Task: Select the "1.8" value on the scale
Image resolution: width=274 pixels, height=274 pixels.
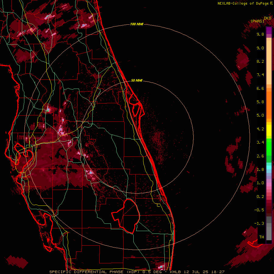Action: 260,170
